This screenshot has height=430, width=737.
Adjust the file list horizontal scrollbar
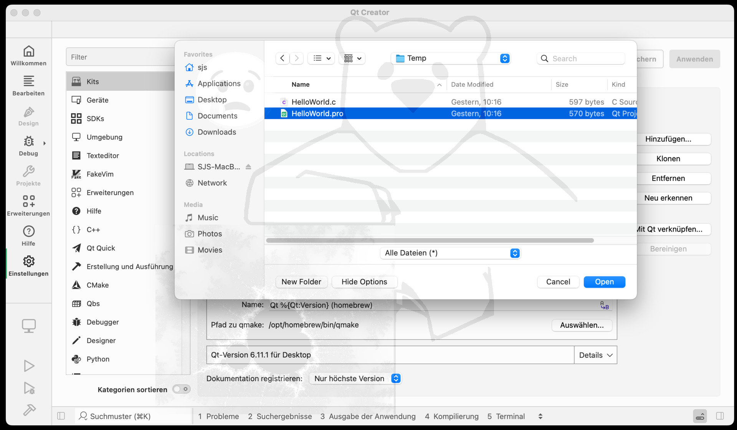tap(430, 240)
